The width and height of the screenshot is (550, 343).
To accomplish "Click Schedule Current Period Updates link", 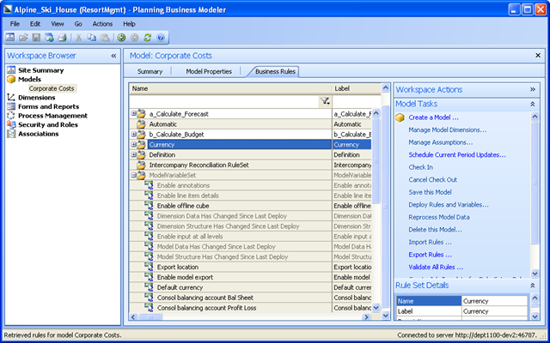I will pyautogui.click(x=457, y=154).
